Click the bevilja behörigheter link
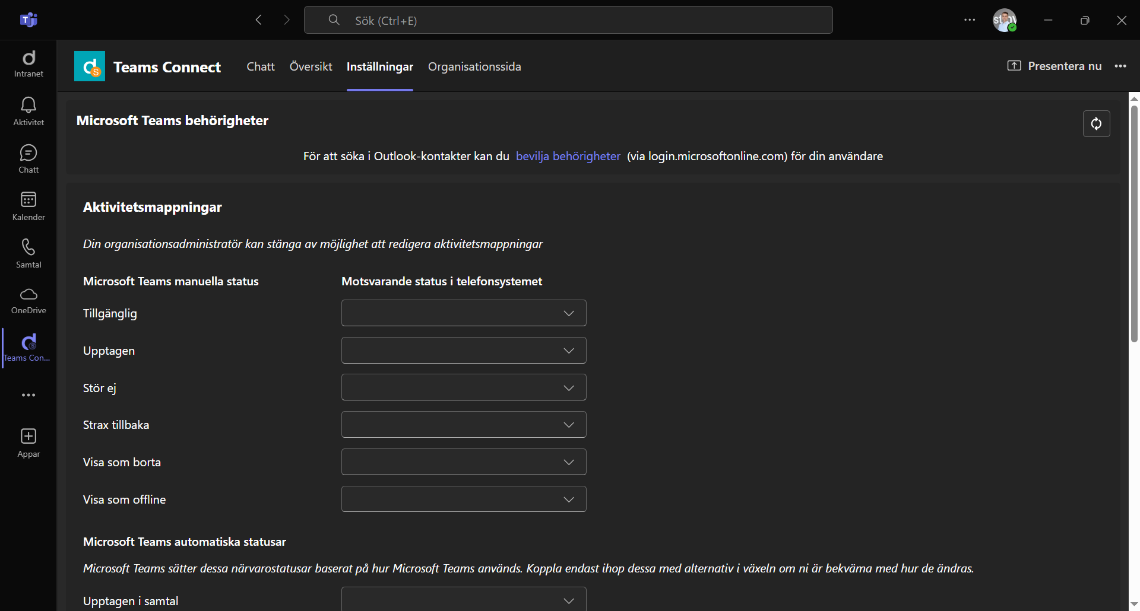 click(x=568, y=156)
